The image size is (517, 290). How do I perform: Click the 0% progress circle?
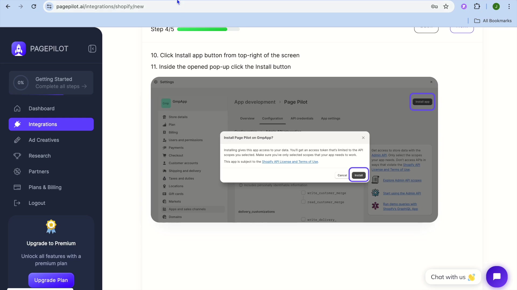coord(21,83)
